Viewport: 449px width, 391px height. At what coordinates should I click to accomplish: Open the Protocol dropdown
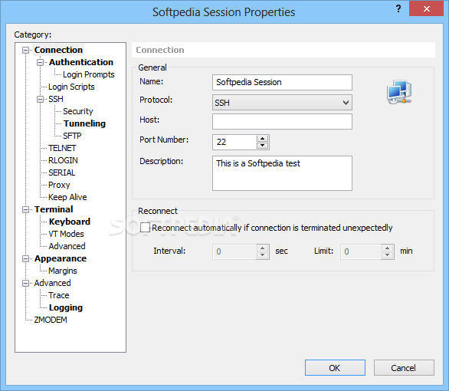click(282, 103)
